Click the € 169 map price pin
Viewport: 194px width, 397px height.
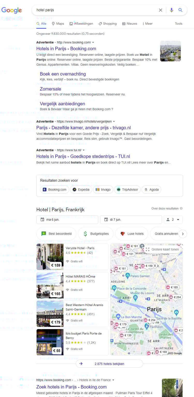pos(161,352)
